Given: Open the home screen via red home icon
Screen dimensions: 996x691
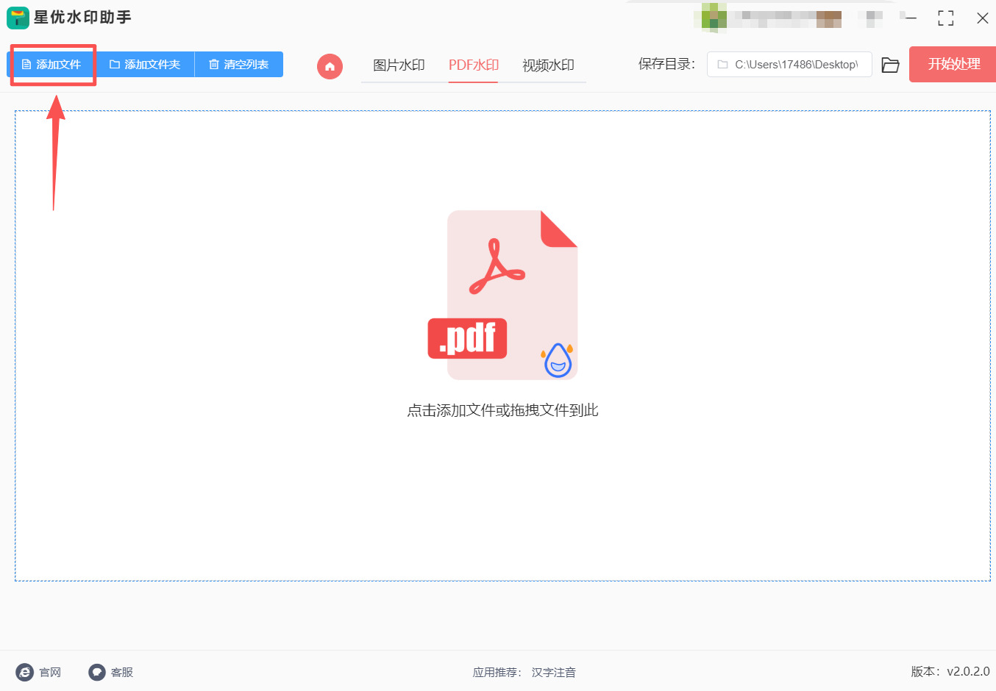Looking at the screenshot, I should tap(330, 66).
